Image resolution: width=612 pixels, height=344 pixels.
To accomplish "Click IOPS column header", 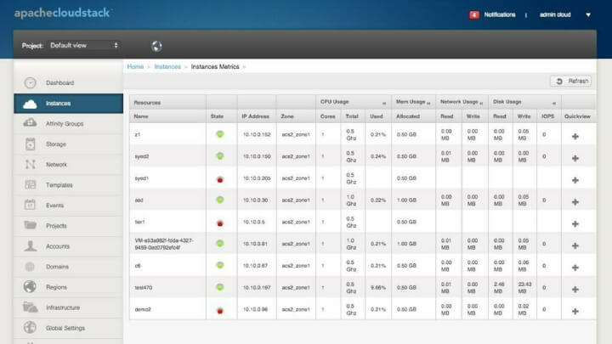I will click(547, 116).
